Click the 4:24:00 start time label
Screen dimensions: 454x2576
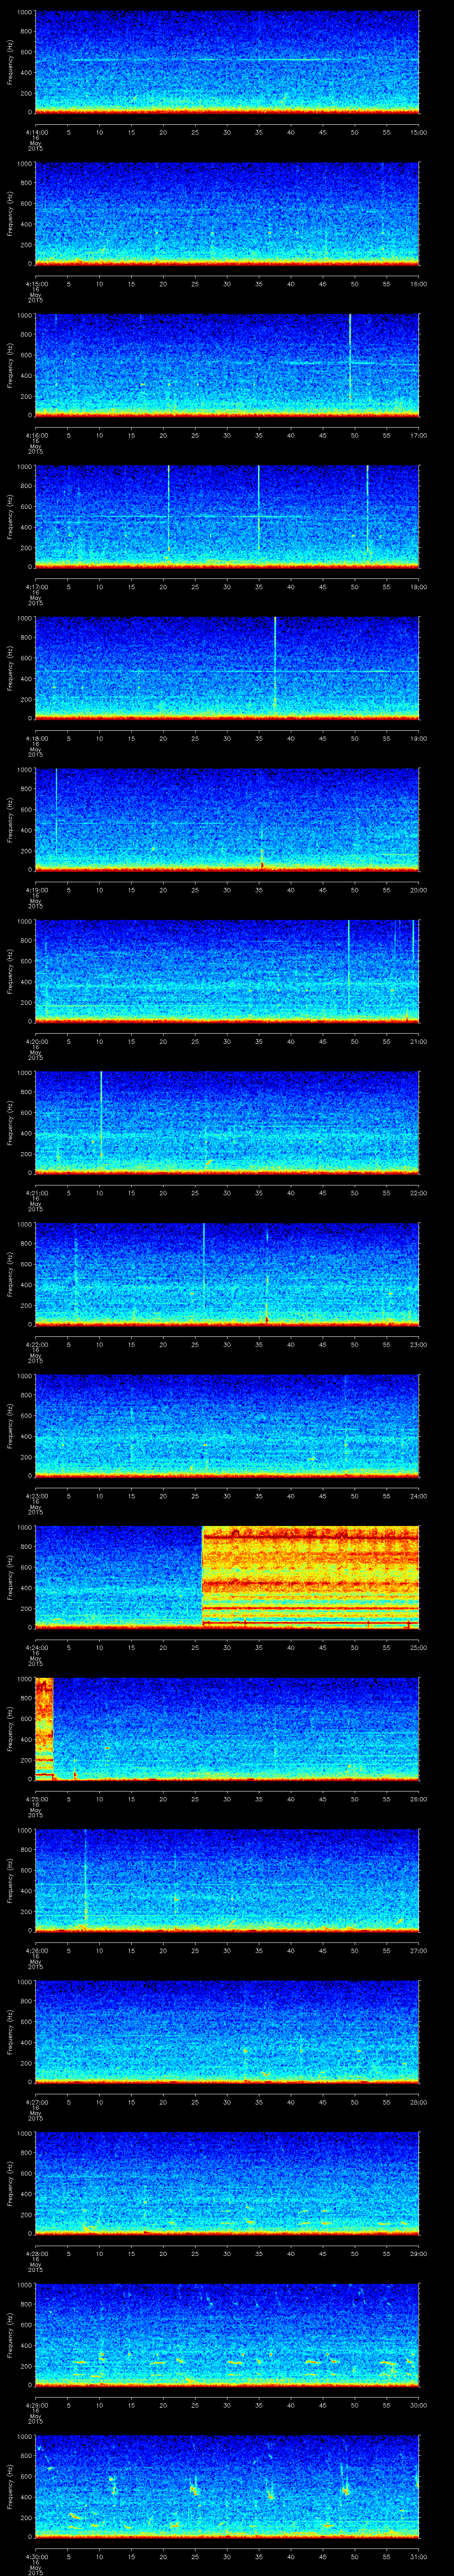pyautogui.click(x=37, y=1648)
